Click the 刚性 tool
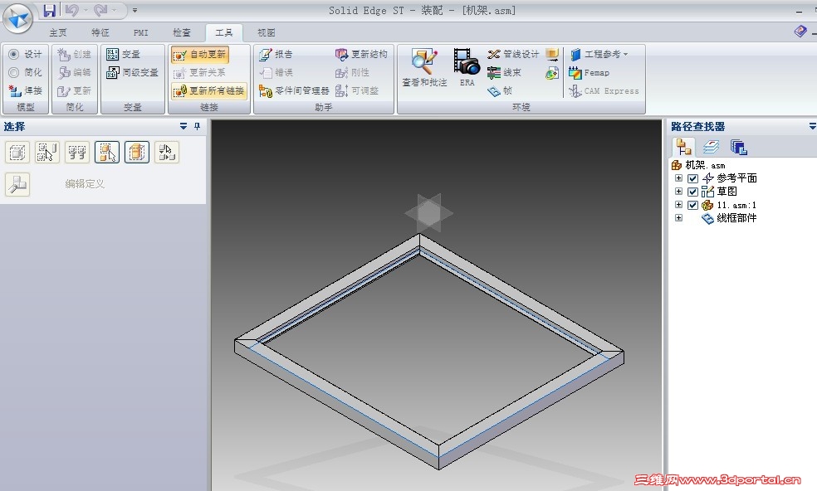Screen dimensions: 817x491 pos(352,72)
